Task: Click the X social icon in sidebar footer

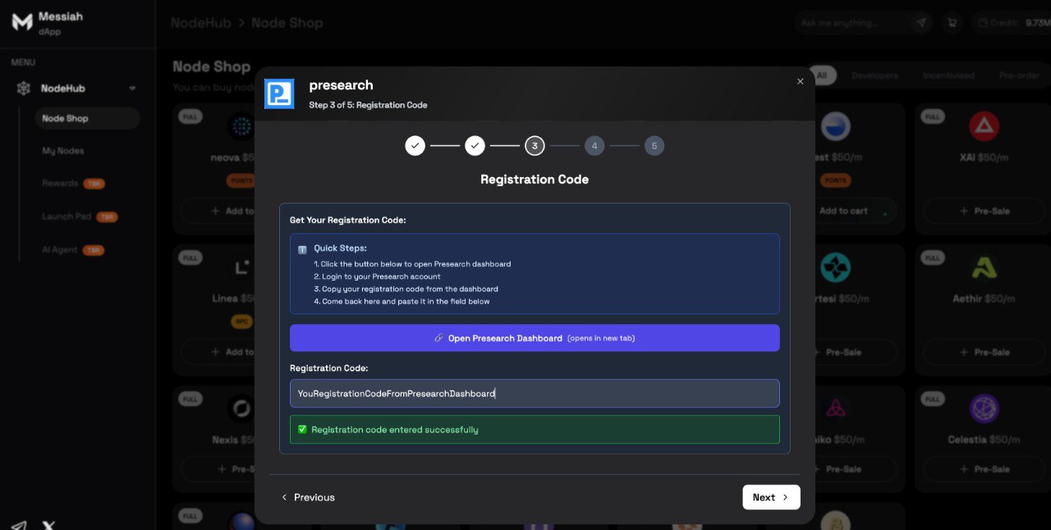Action: 48,525
